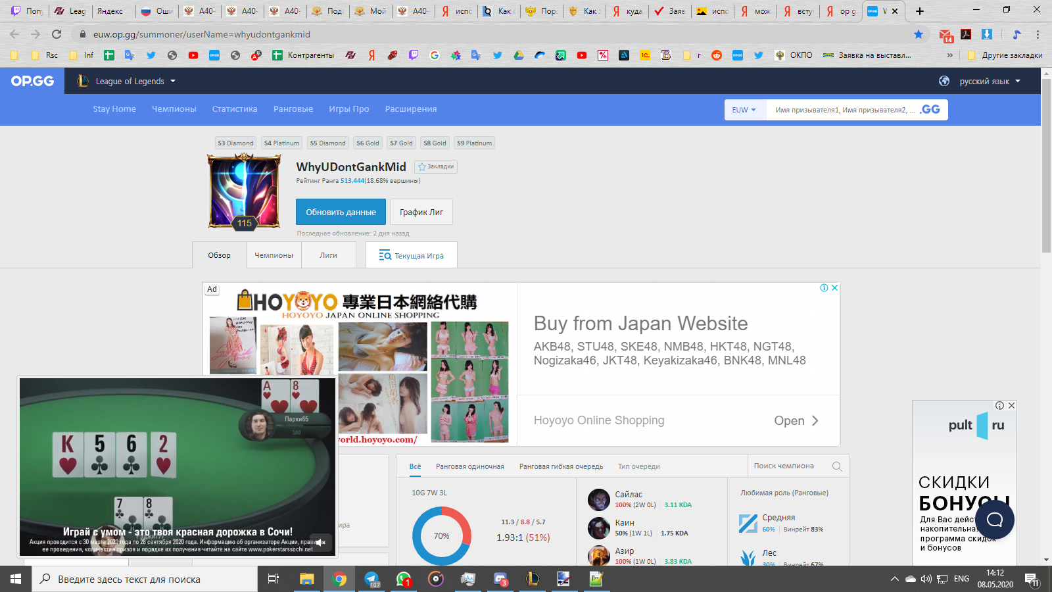Mute the poker video with the speaker icon
Viewport: 1052px width, 592px height.
point(321,542)
